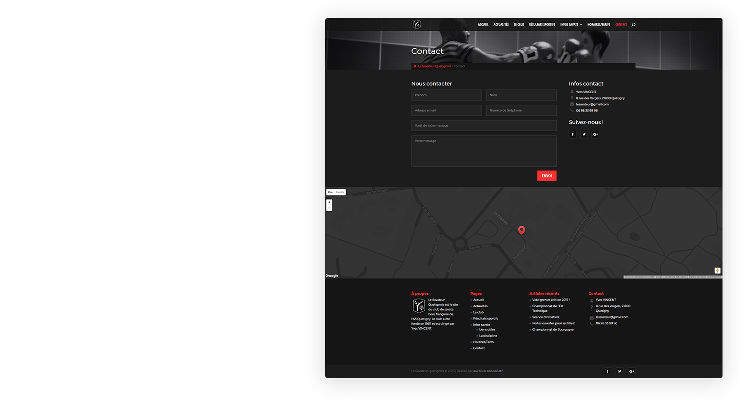The image size is (743, 401).
Task: Open Résultats sportifs link in footer
Action: [x=486, y=319]
